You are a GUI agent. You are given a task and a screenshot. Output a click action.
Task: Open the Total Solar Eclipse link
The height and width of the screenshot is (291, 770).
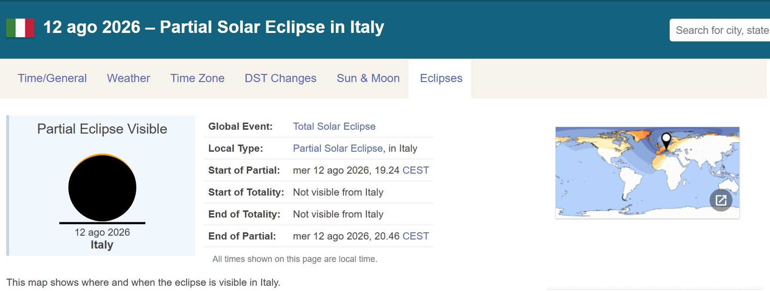point(334,126)
